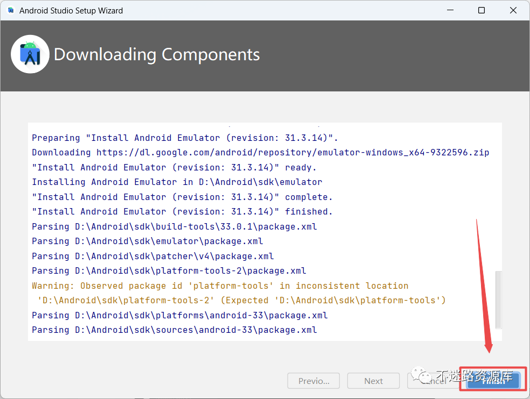Click the 'Android Studio Setup Wizard' window title
The width and height of the screenshot is (530, 399).
point(71,10)
